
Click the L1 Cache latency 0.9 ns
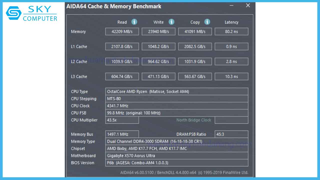click(231, 46)
